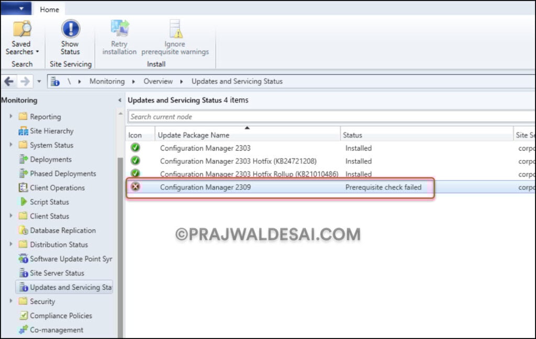The height and width of the screenshot is (339, 536).
Task: Select the Home ribbon tab
Action: pos(50,9)
